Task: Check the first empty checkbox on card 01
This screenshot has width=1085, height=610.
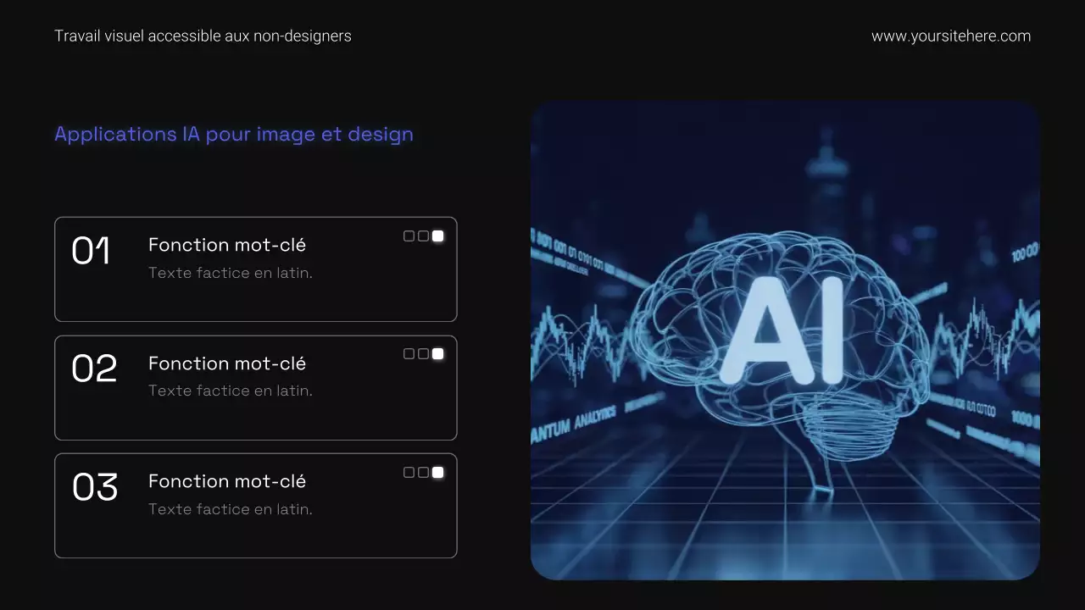Action: pos(409,236)
